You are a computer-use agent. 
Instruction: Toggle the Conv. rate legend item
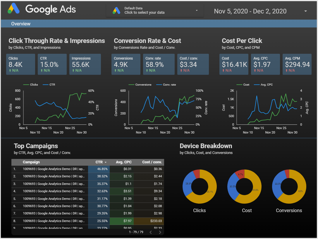click(x=167, y=85)
